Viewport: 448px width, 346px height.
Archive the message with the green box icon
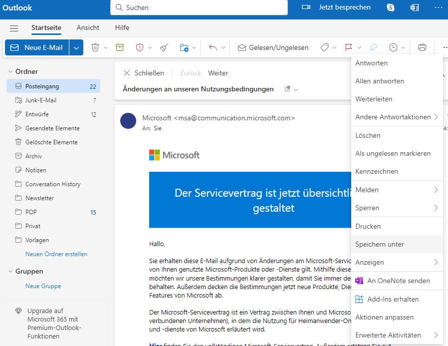[x=120, y=47]
